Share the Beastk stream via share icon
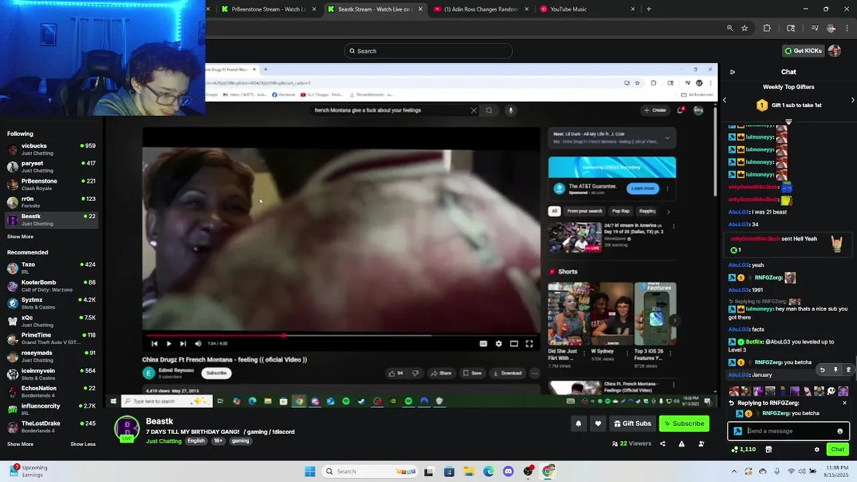The image size is (857, 482). point(663,444)
